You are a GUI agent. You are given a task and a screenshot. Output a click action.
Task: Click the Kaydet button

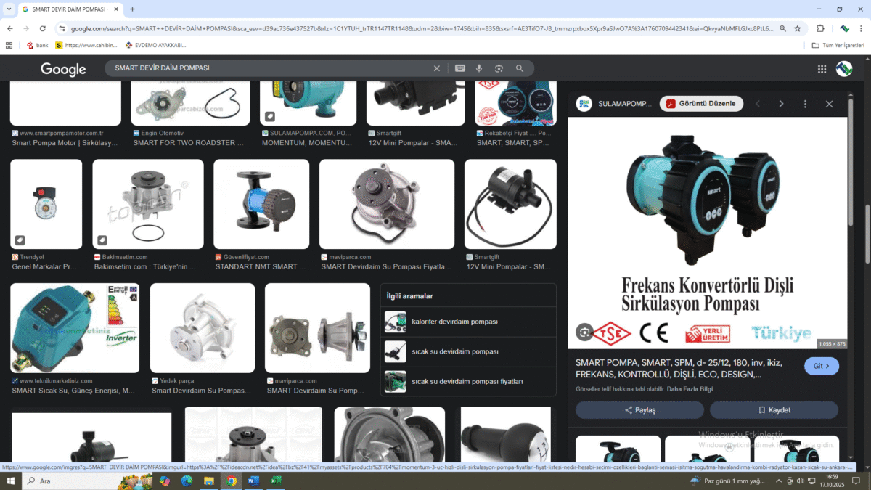(774, 410)
